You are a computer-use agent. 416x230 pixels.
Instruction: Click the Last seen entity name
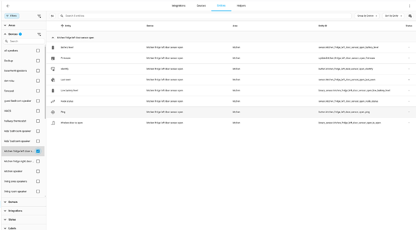coord(66,79)
